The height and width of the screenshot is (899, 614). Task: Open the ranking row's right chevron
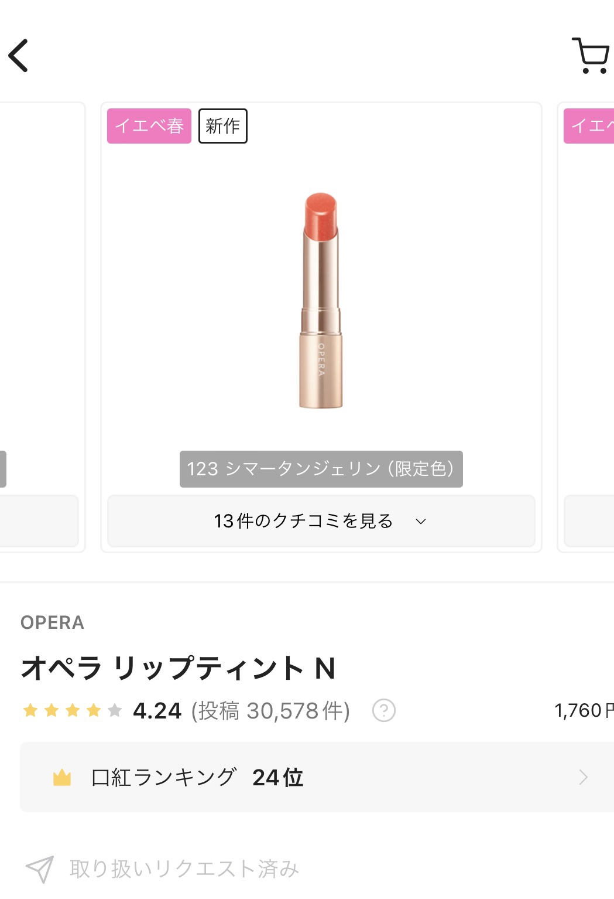(583, 778)
